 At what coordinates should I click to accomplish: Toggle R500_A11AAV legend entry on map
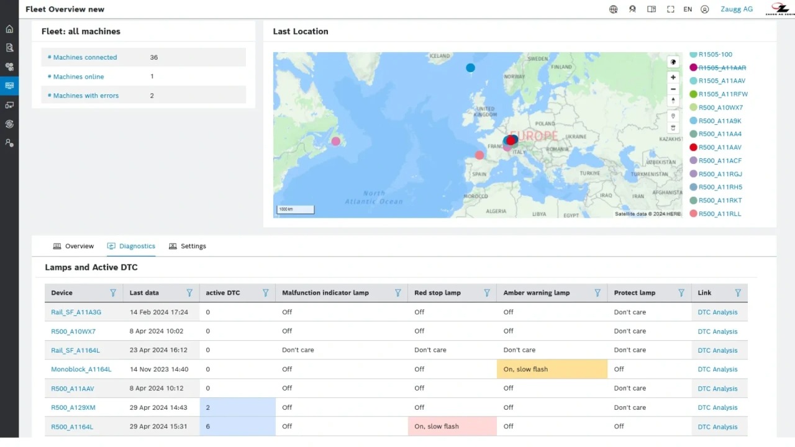point(719,148)
